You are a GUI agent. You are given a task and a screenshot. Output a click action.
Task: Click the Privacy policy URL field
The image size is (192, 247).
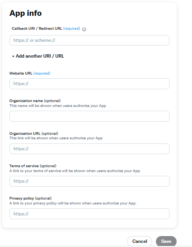[x=89, y=214]
